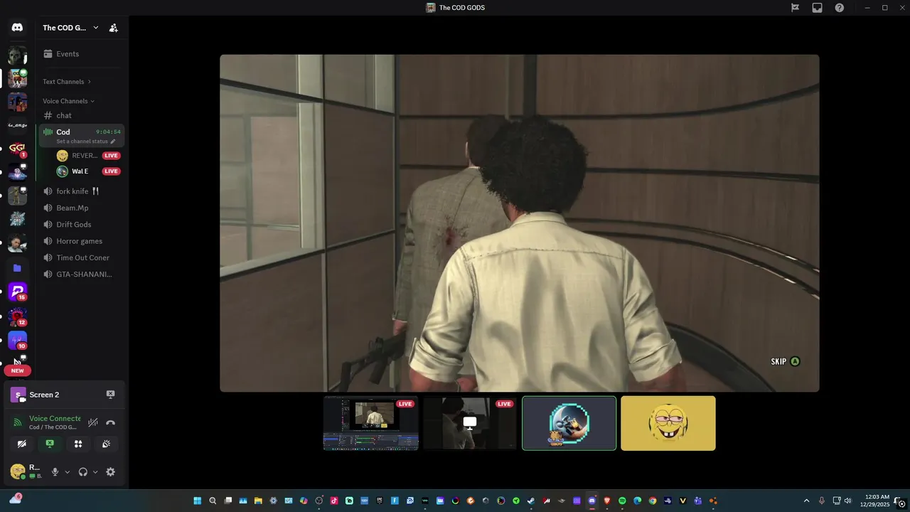Open microphone input options dropdown
This screenshot has height=512, width=910.
[x=68, y=472]
